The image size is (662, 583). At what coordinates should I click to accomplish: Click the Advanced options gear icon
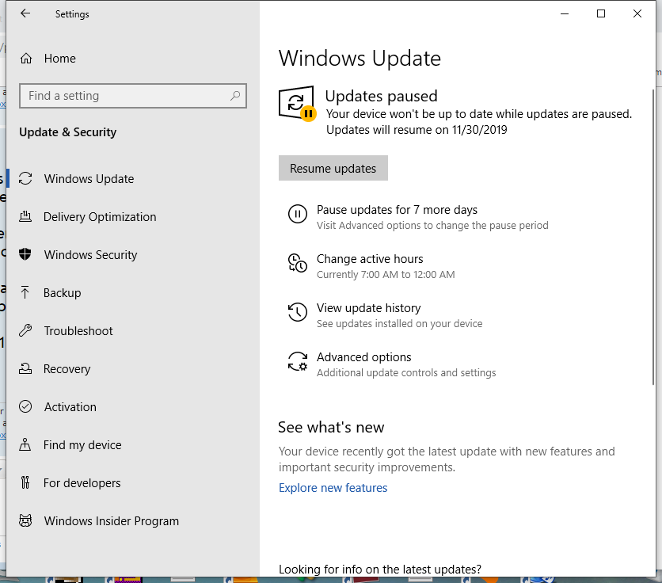(x=298, y=361)
